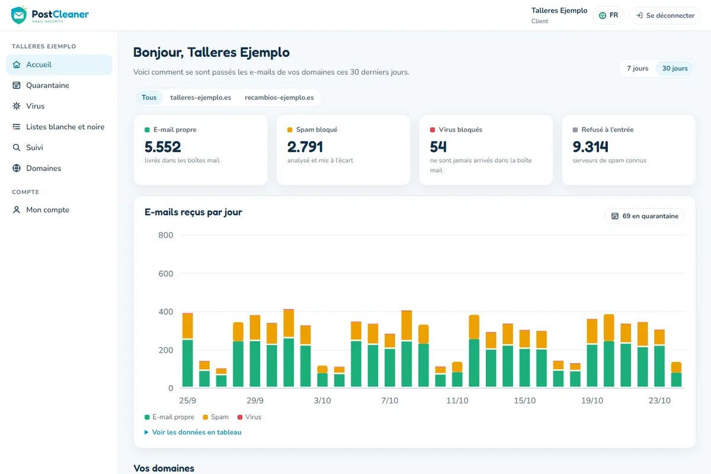Click the Spam bloqué 2.791 card
Screen dimensions: 711x474
coord(343,150)
